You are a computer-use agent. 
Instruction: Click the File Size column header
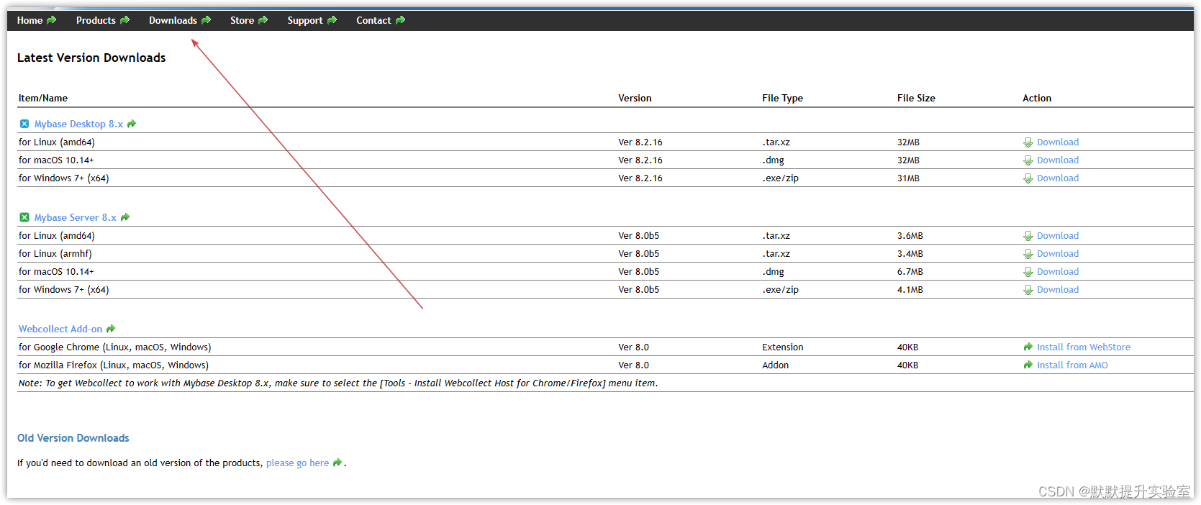[916, 98]
